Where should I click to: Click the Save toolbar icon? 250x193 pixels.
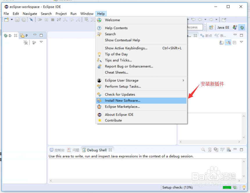[17, 20]
